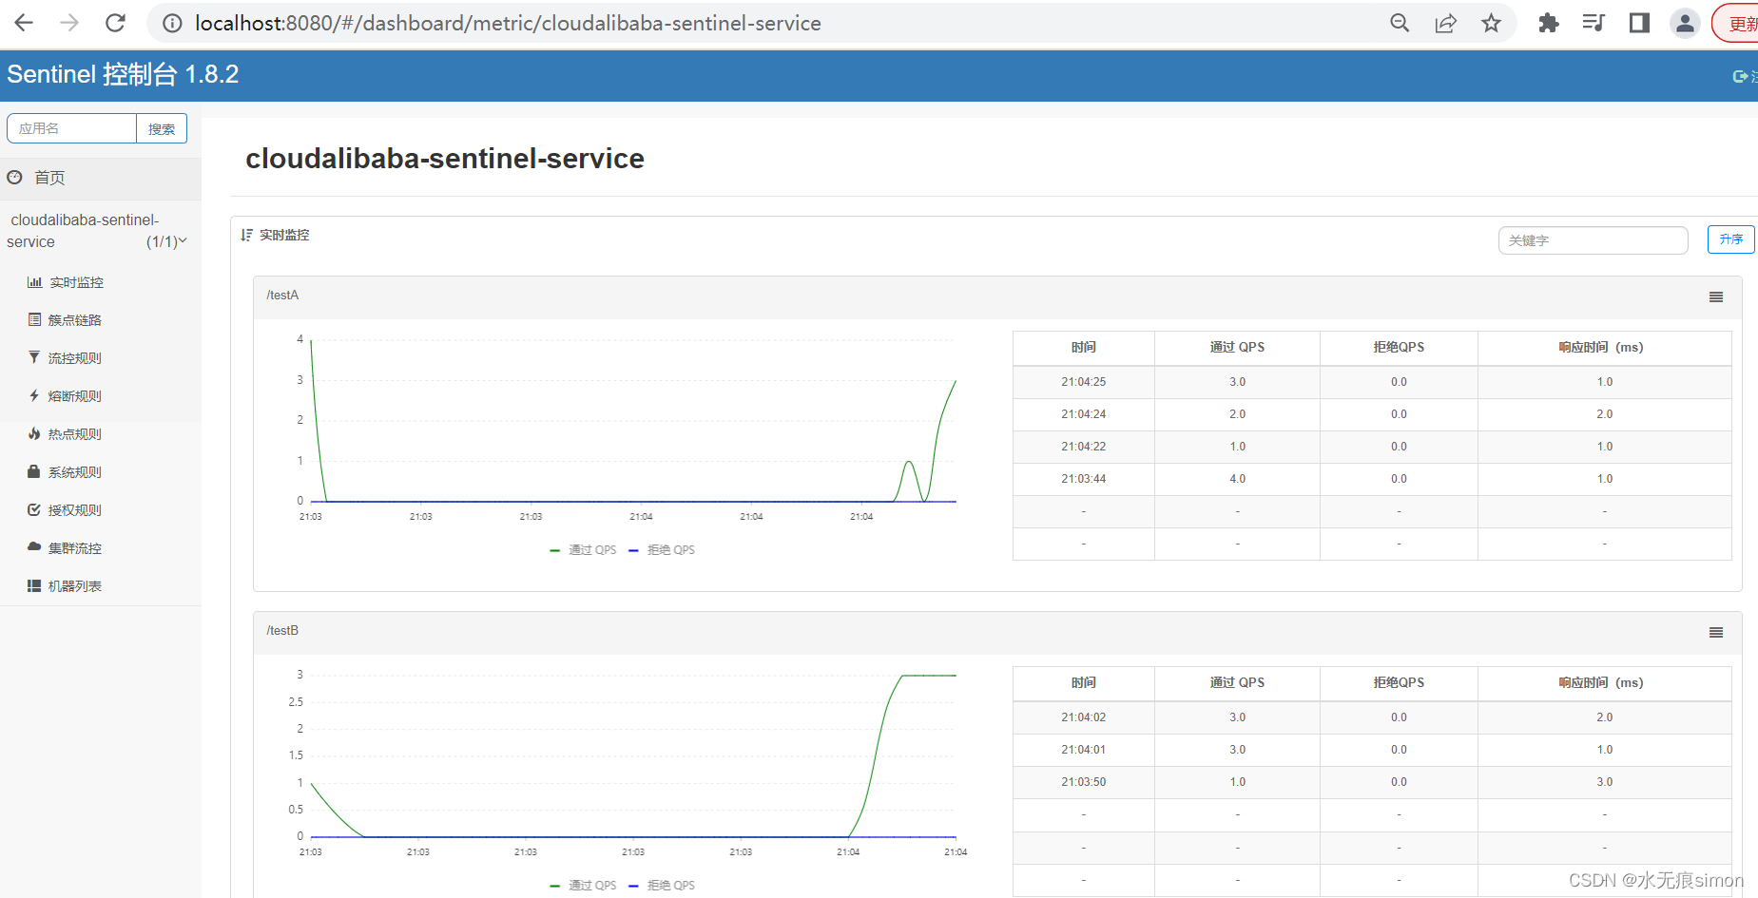
Task: Click the 21:04:01 time cell
Action: coord(1084,750)
